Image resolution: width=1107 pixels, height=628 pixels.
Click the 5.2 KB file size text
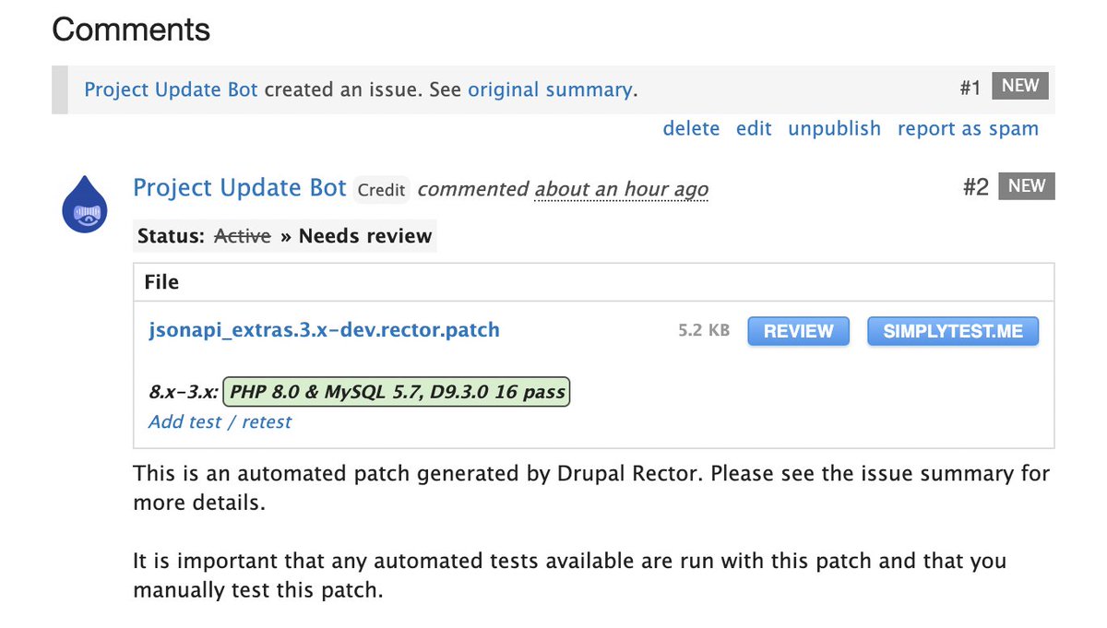(704, 330)
